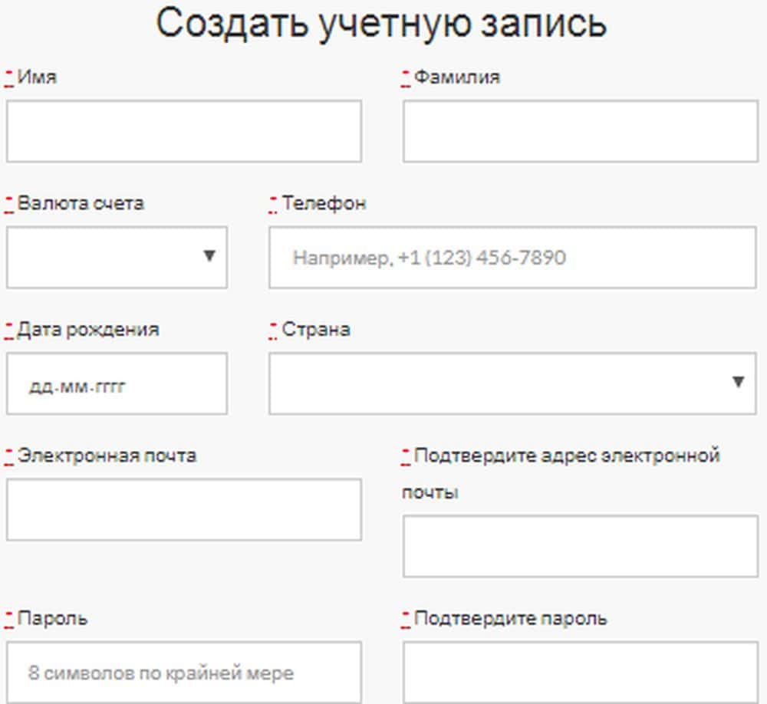Click the 'Пароль' label text
The height and width of the screenshot is (704, 767).
pos(52,618)
